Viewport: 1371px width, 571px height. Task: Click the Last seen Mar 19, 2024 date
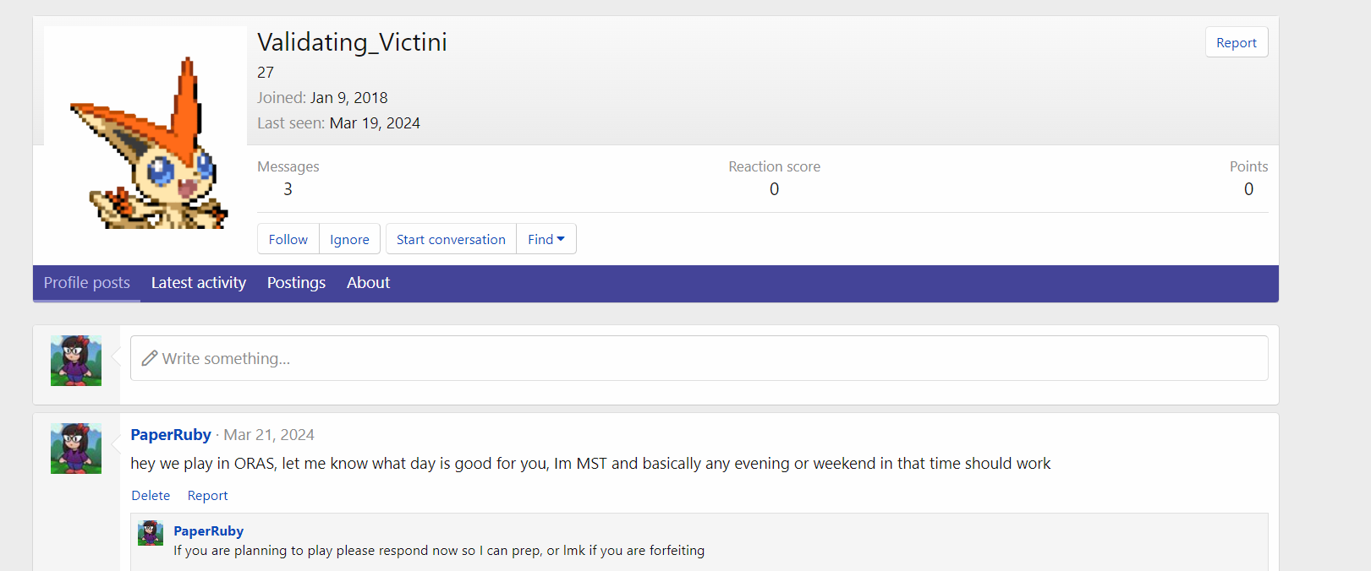point(375,123)
